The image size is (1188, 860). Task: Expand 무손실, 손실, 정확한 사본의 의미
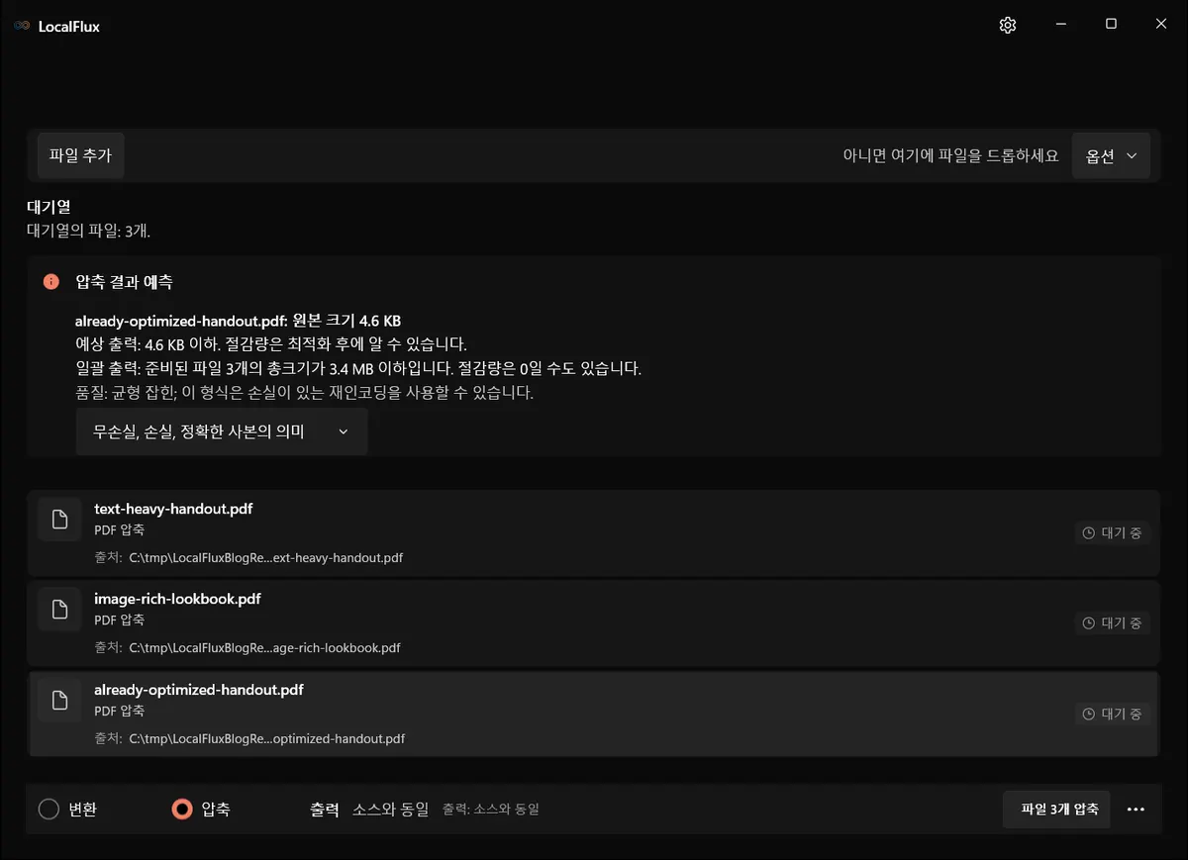pos(222,432)
